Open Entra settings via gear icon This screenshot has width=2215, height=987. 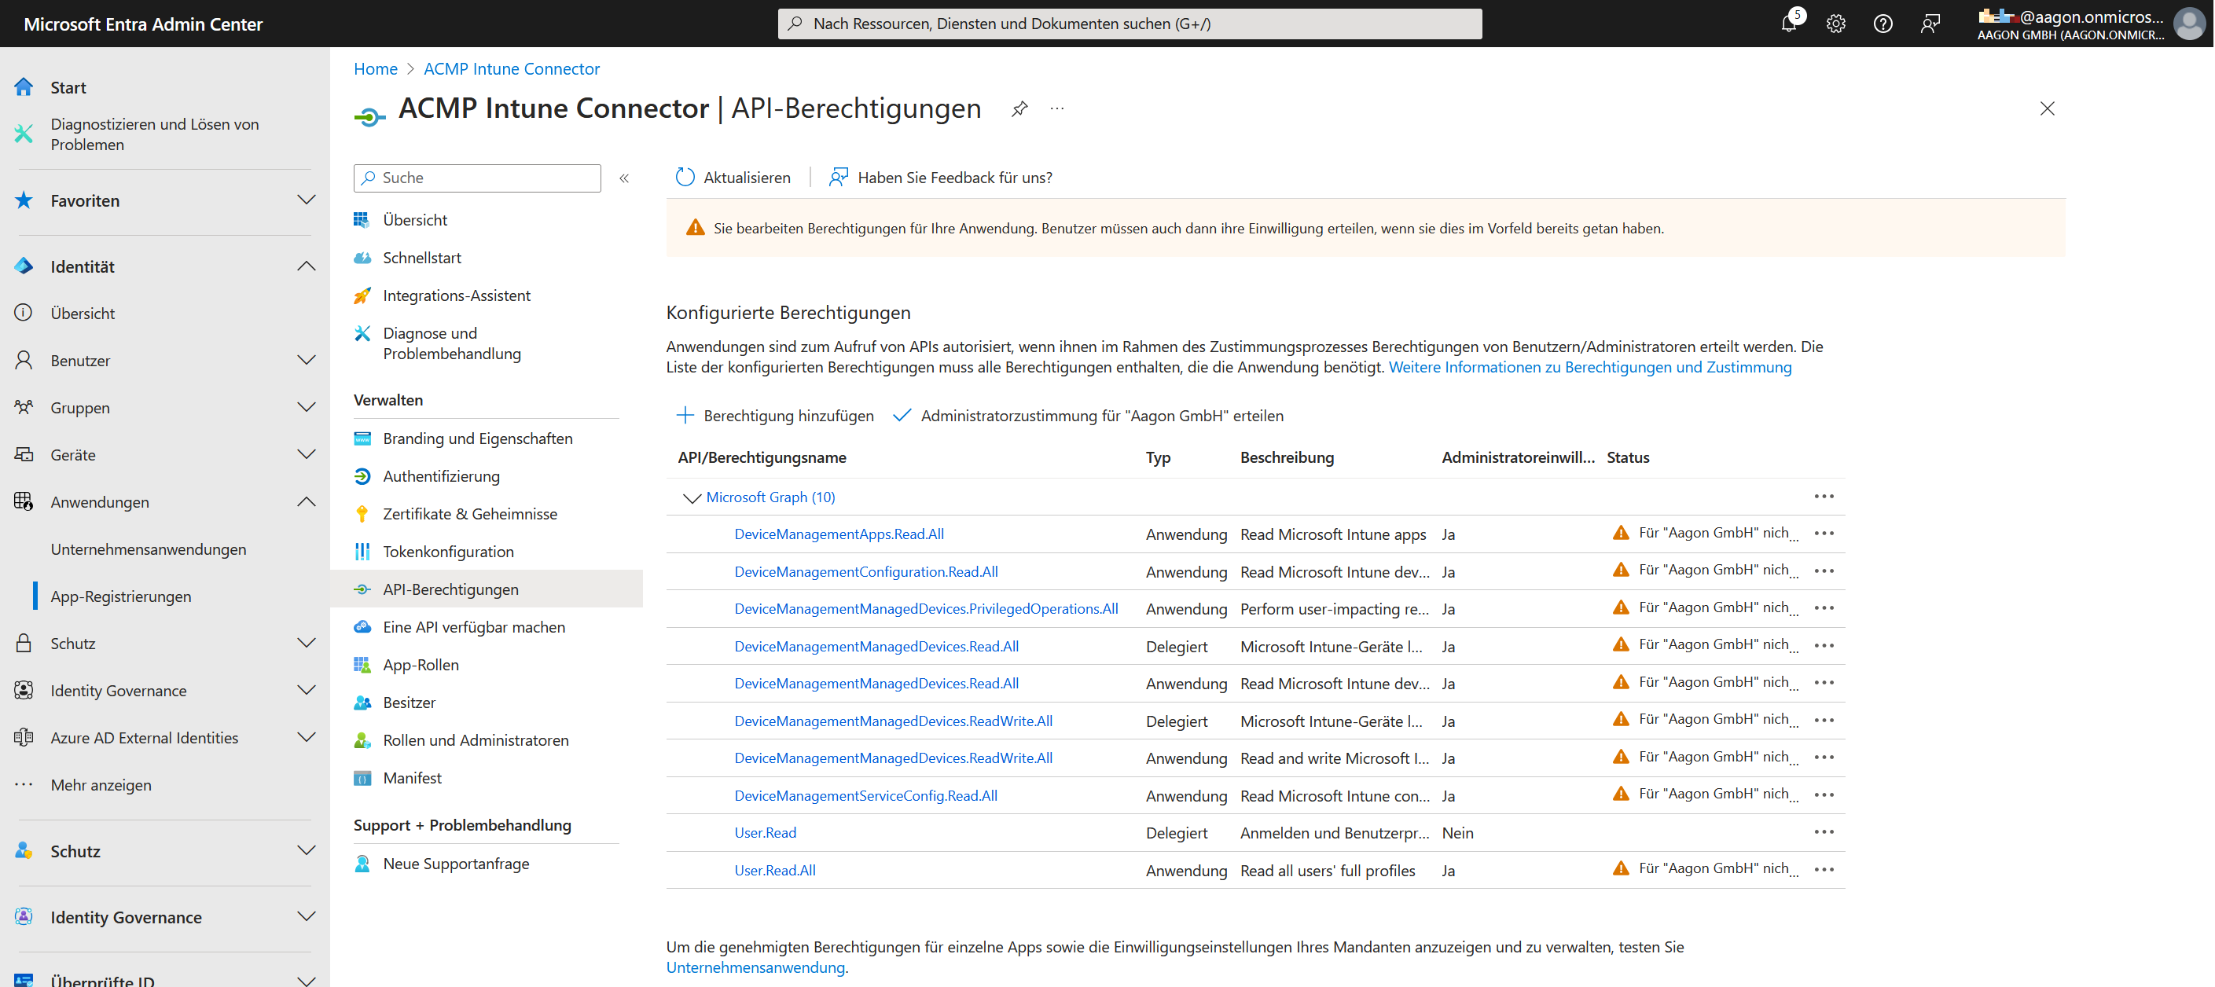pyautogui.click(x=1836, y=24)
